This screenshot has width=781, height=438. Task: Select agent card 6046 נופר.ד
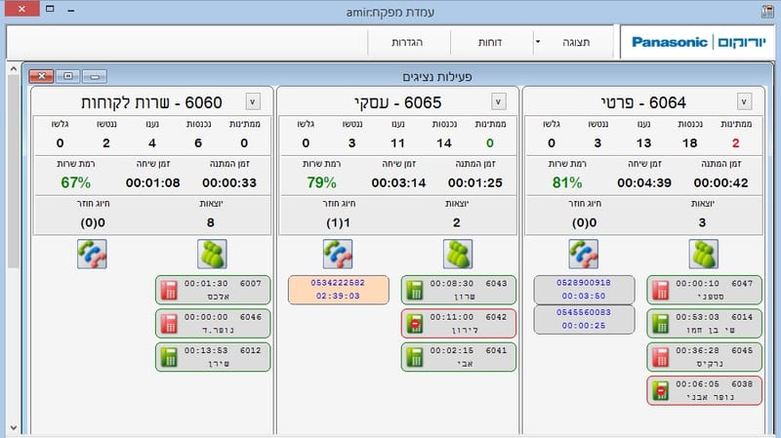coord(213,324)
